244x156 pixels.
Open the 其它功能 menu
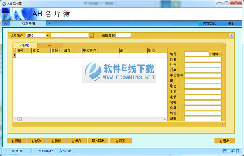click(x=209, y=24)
